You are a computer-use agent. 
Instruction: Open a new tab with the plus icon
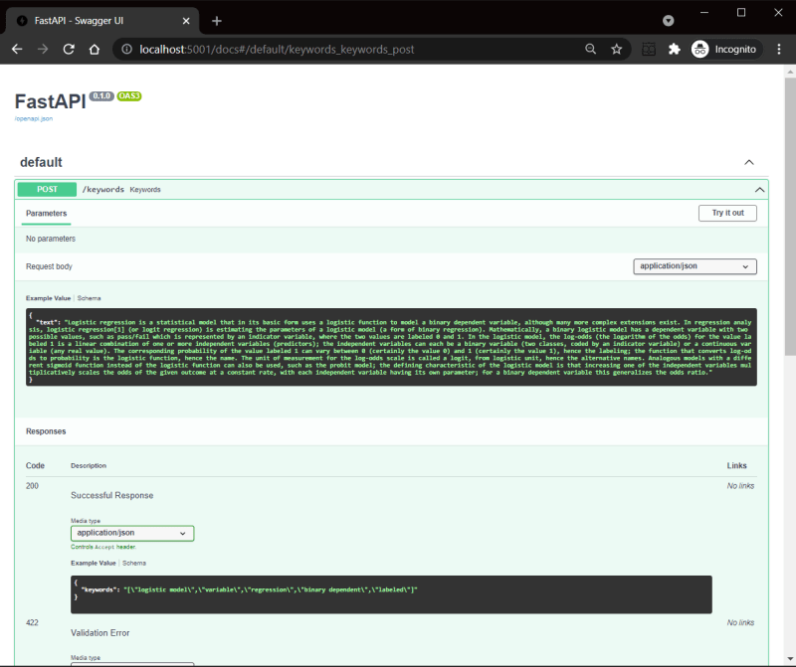click(217, 21)
